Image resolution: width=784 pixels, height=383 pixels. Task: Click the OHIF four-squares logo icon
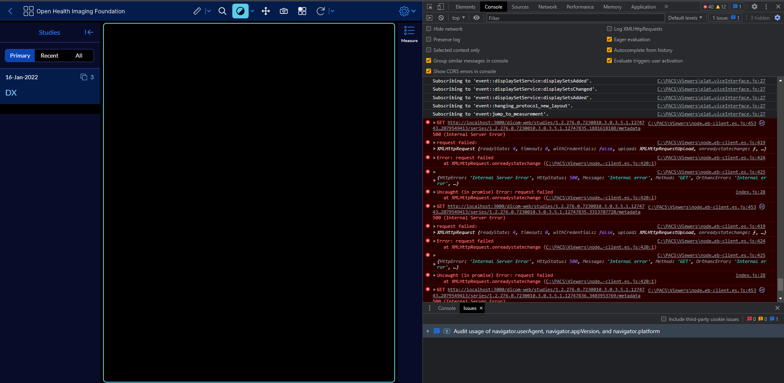29,11
